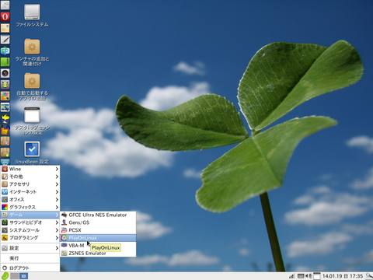Viewport: 373px width, 280px height.
Task: Choose 実行 (Run) in the start menu
Action: tap(30, 258)
